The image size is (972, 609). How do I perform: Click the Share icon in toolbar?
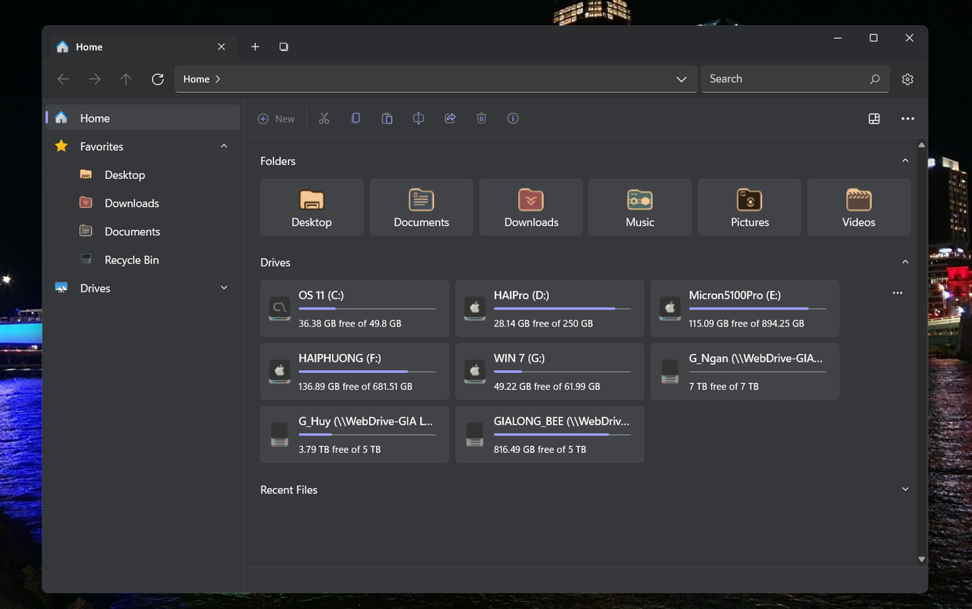pyautogui.click(x=450, y=119)
